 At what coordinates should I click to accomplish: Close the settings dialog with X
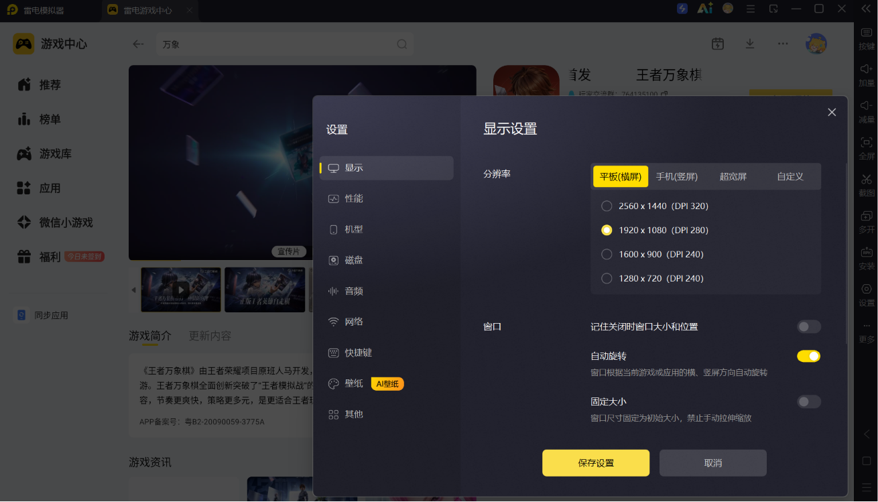pyautogui.click(x=832, y=112)
